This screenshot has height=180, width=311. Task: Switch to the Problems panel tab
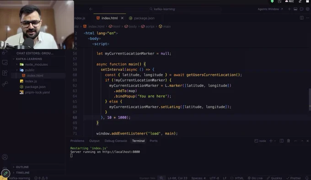pos(77,141)
